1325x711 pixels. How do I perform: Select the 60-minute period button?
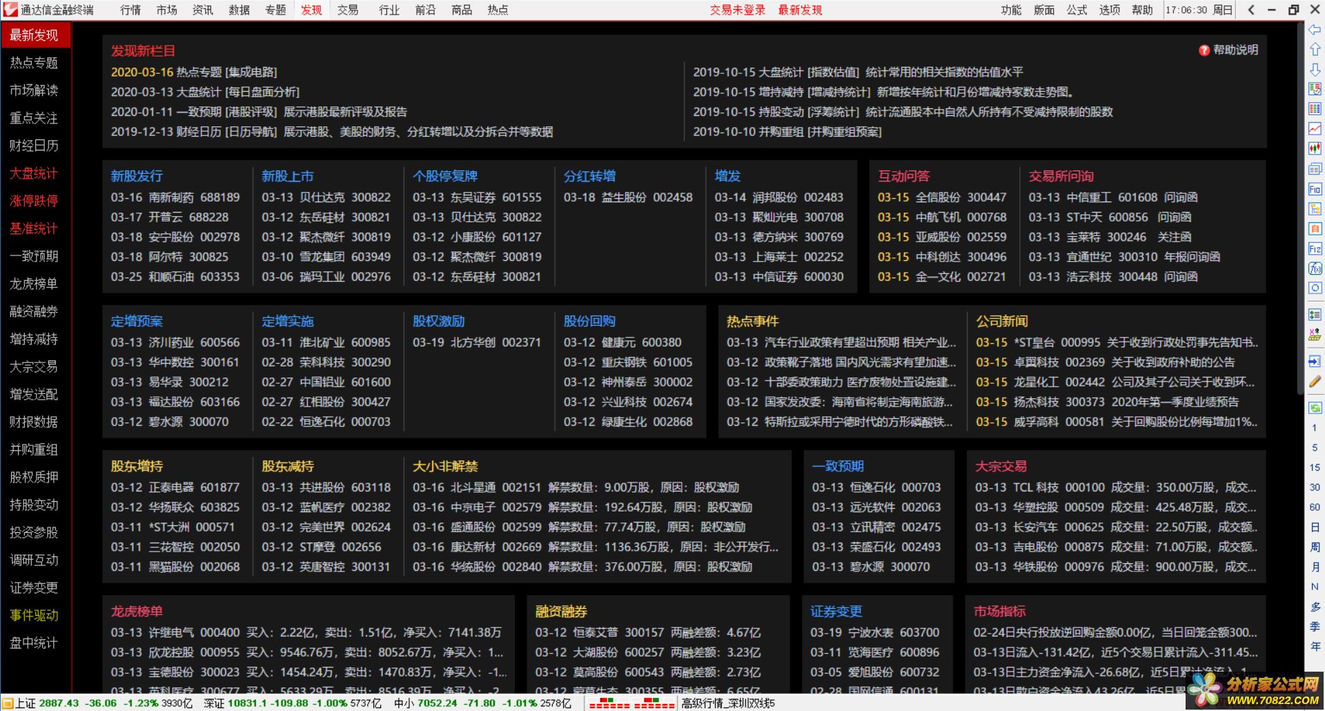[1315, 507]
